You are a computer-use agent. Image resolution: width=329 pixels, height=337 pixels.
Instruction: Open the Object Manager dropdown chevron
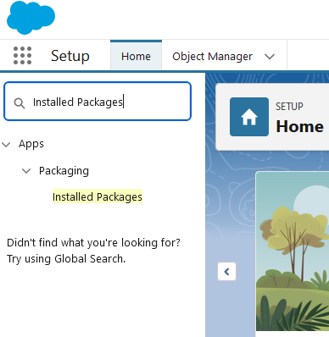click(270, 57)
